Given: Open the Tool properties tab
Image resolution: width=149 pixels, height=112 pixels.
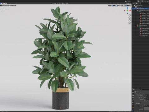Looking at the screenshot, I should (133, 92).
